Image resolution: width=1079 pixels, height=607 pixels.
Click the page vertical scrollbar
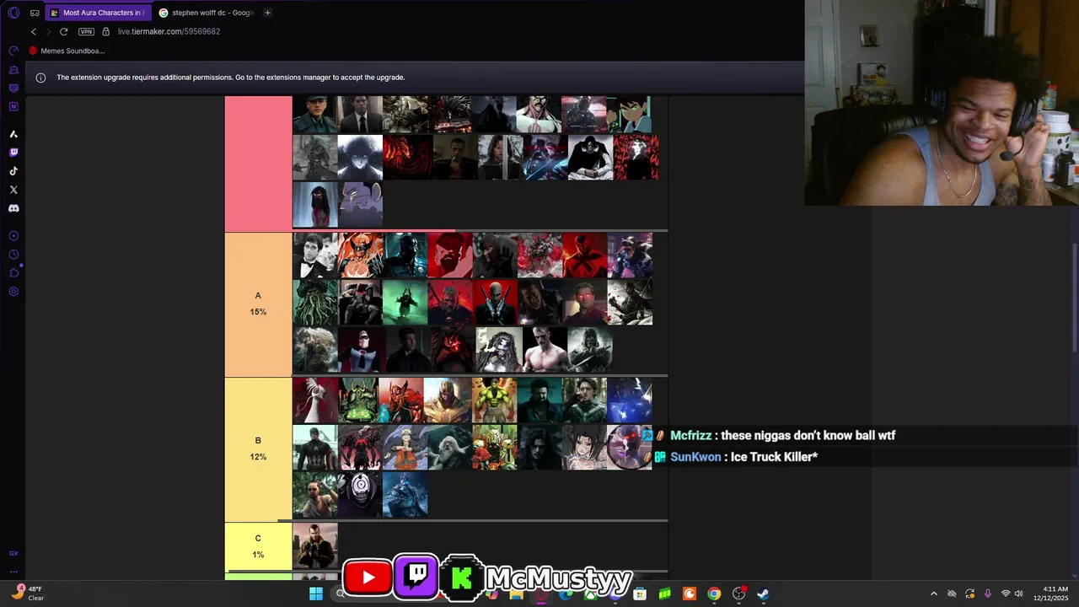(1075, 299)
